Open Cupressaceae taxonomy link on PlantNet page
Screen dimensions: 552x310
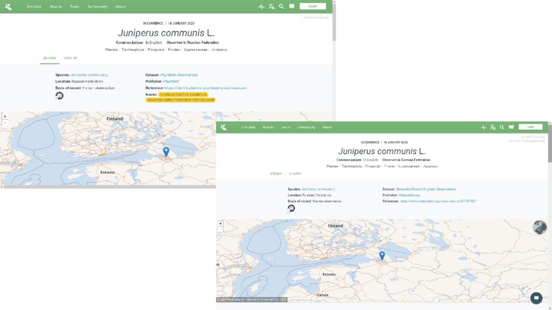pos(195,50)
